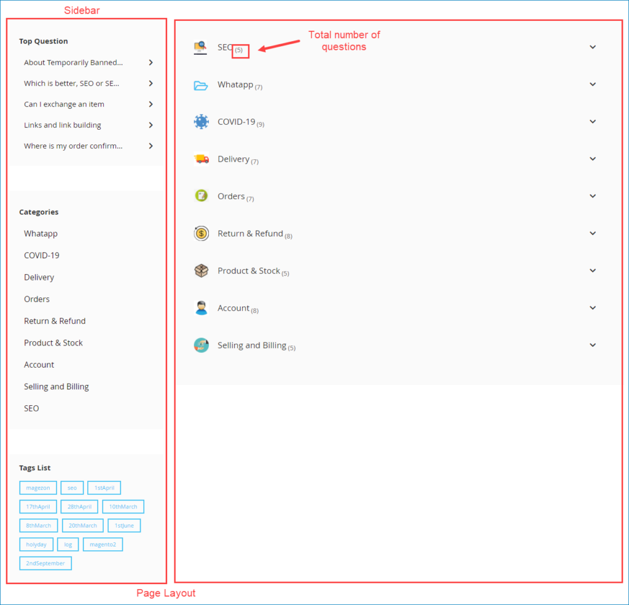Go to Account in sidebar Categories
The height and width of the screenshot is (605, 629).
[x=39, y=365]
